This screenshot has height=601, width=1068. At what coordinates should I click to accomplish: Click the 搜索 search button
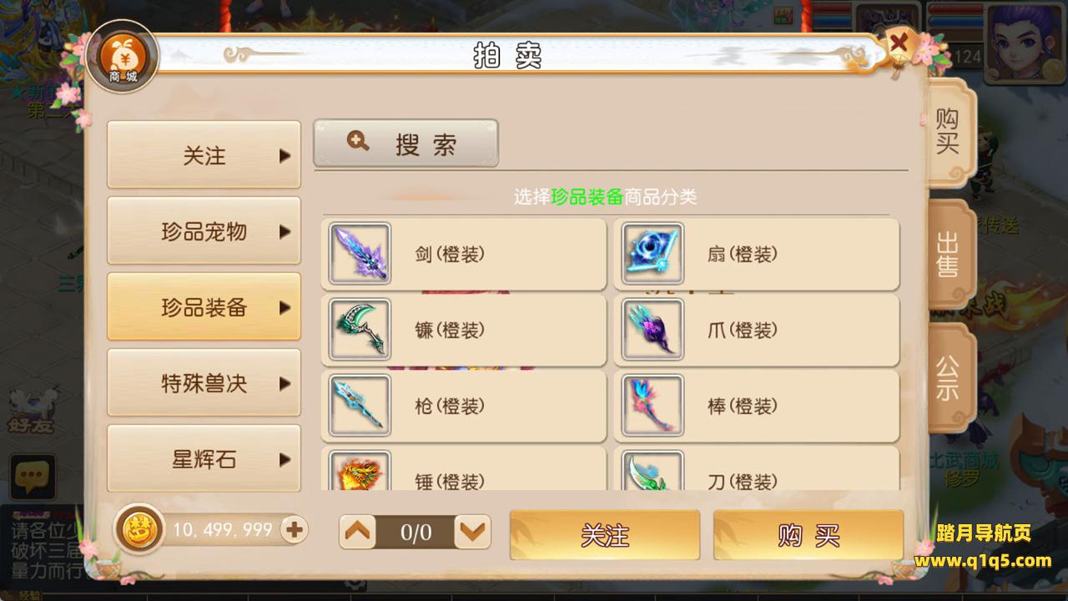406,144
